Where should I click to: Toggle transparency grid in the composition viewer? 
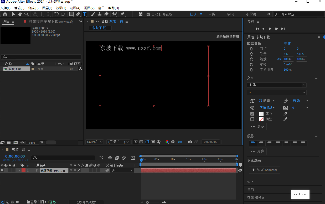(141, 142)
